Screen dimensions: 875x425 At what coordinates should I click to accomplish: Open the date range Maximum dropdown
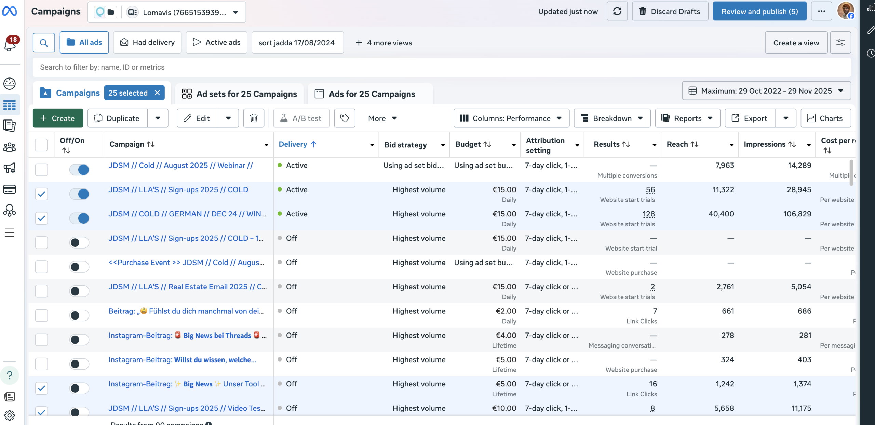point(766,91)
